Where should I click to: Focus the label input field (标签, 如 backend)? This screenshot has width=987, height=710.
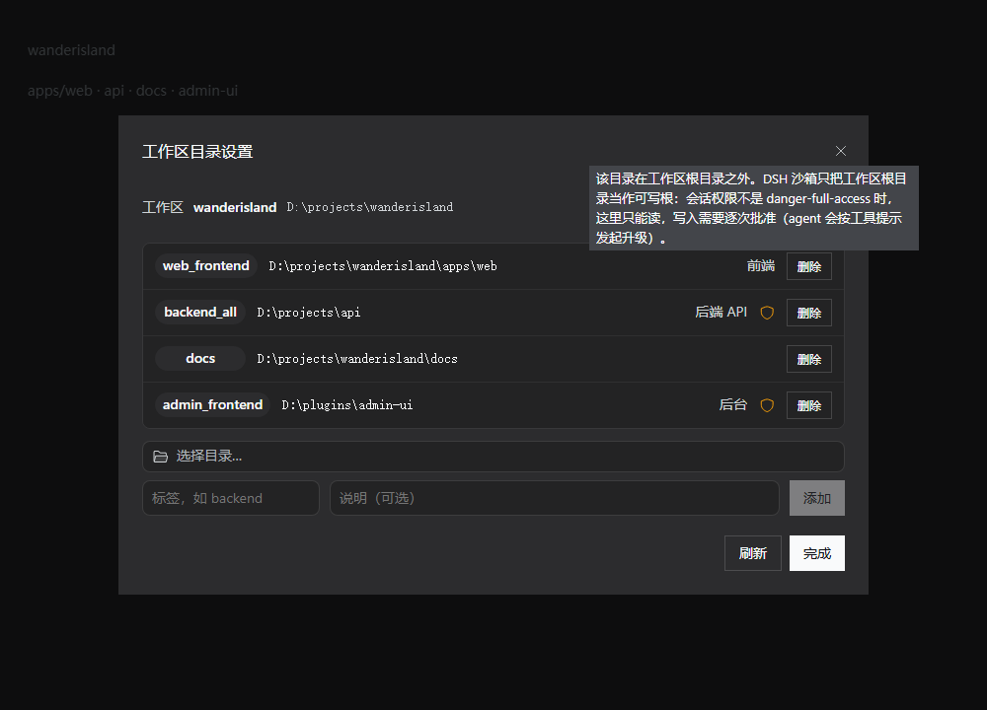coord(231,498)
